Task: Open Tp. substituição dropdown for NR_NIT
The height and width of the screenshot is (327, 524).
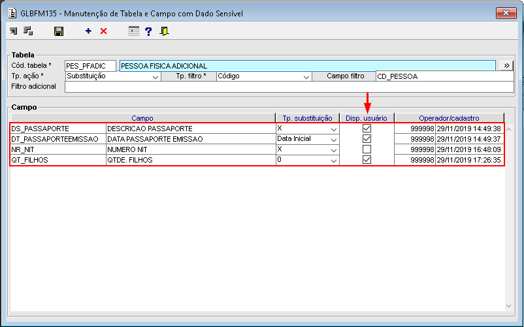Action: click(x=333, y=150)
